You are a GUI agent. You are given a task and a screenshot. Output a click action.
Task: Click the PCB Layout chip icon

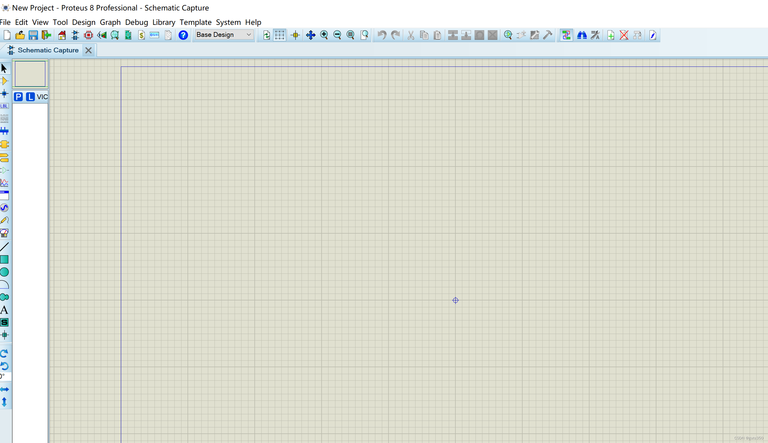[x=88, y=35]
